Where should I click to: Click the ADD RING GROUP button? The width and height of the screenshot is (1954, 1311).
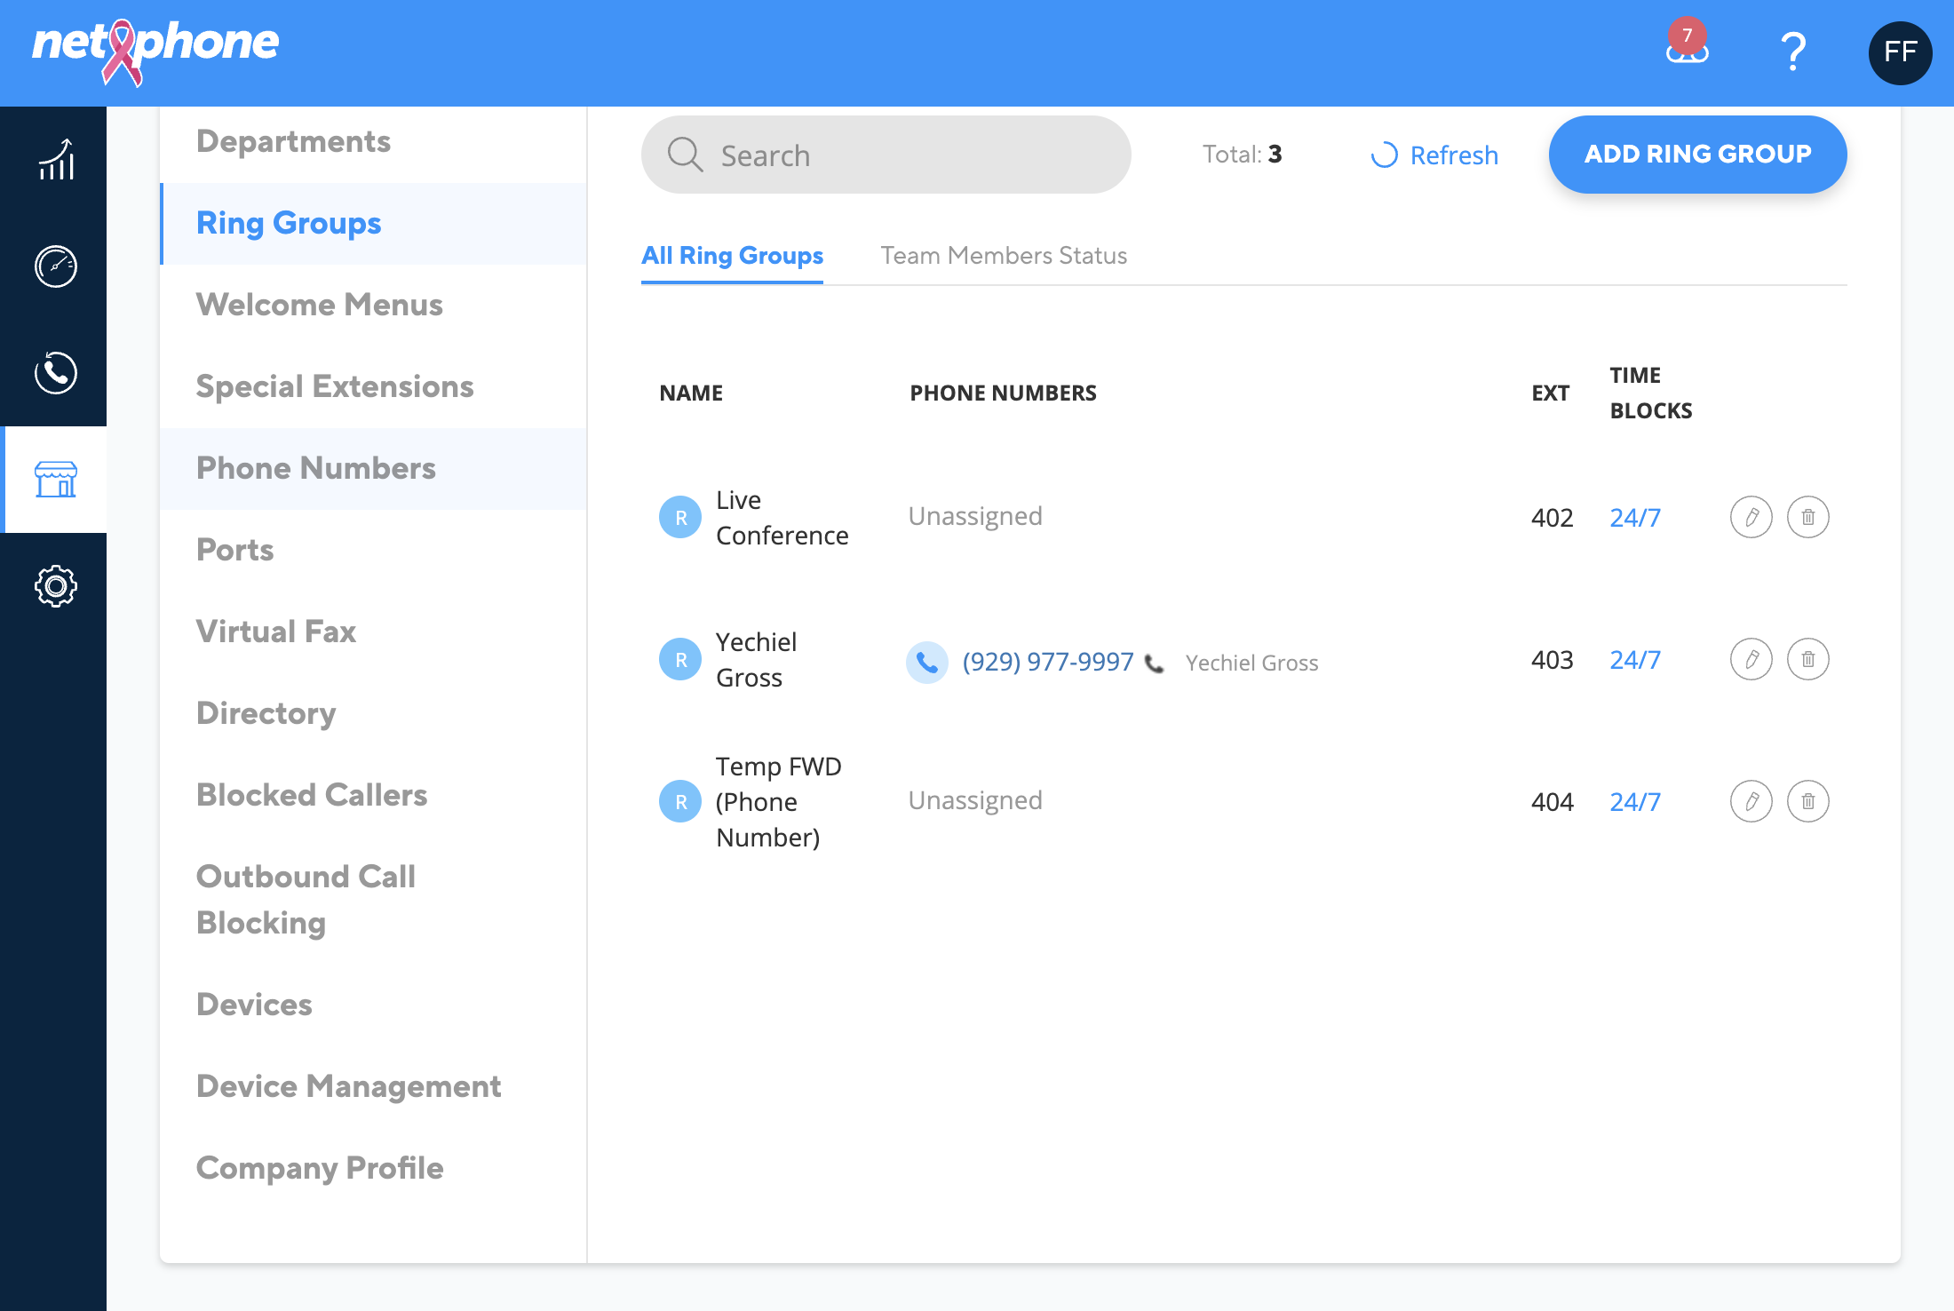(x=1697, y=155)
